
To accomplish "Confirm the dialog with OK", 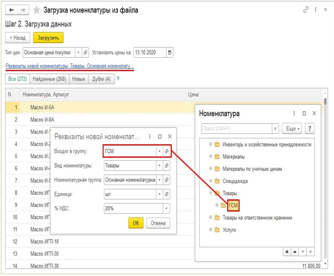I will pyautogui.click(x=135, y=223).
